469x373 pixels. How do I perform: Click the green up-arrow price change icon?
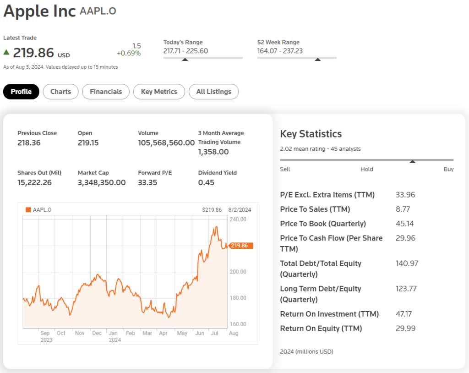tap(6, 52)
